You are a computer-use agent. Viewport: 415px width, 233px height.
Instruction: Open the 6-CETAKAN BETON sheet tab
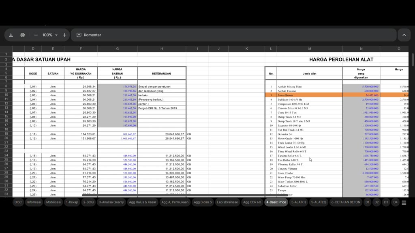click(x=346, y=202)
